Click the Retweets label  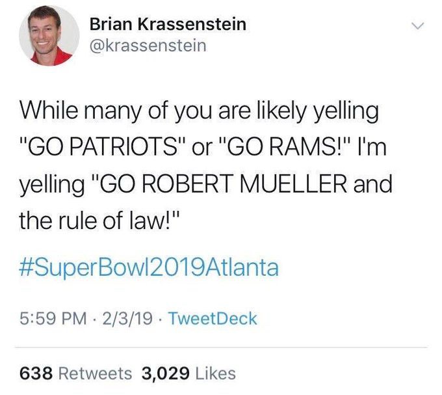96,374
